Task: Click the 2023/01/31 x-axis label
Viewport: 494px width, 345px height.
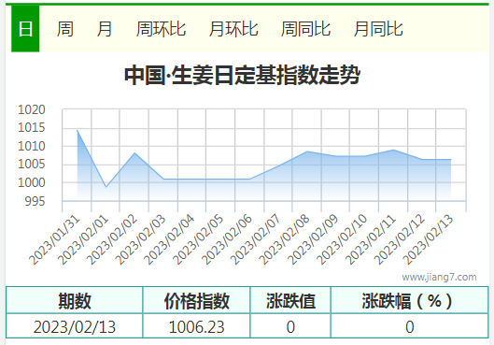Action: [55, 240]
